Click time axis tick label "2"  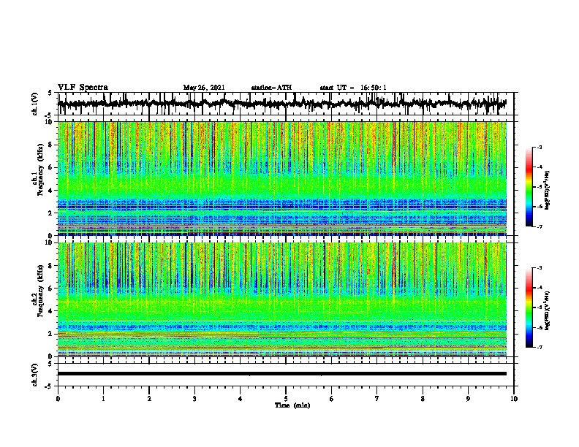click(149, 399)
